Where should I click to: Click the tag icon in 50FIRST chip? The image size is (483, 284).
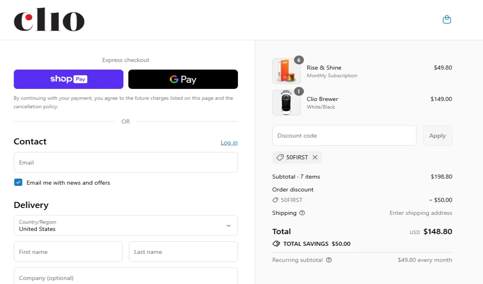coord(280,157)
